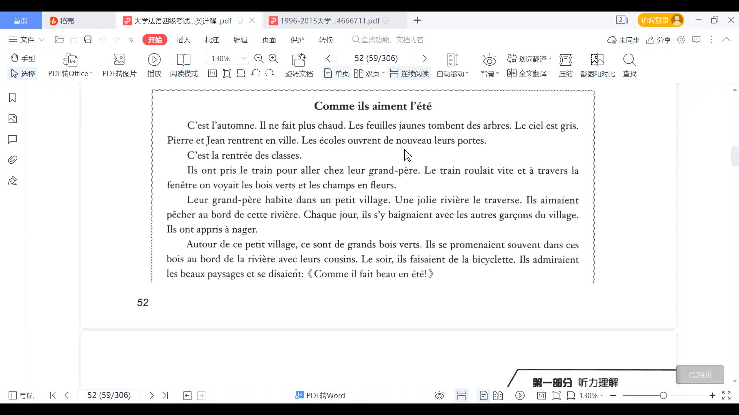Open the status bar zoom percentage dropdown
This screenshot has height=415, width=739.
coord(591,395)
